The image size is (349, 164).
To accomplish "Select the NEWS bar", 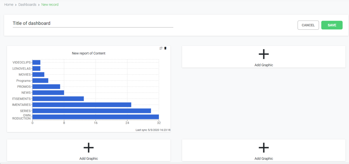I will (x=48, y=93).
